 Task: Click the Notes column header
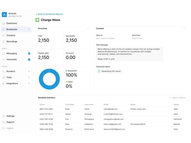click(133, 104)
